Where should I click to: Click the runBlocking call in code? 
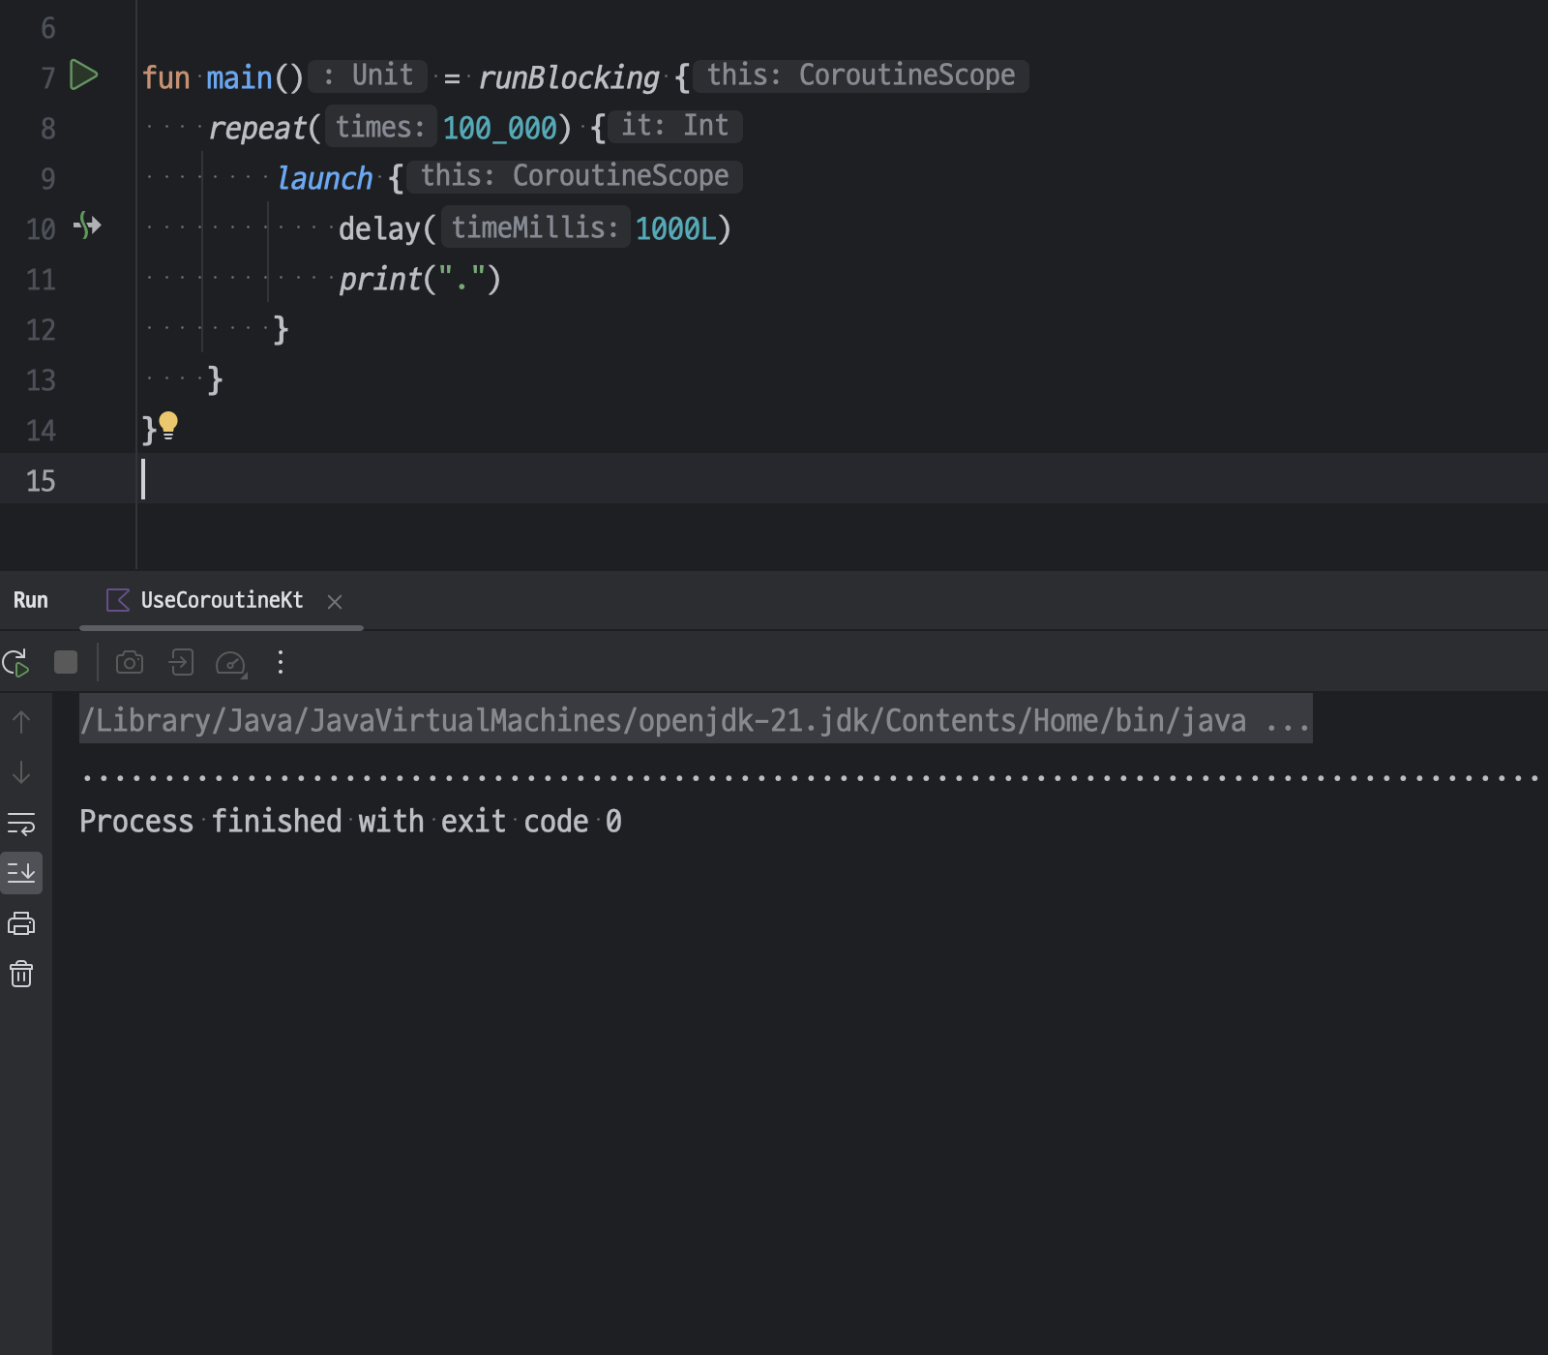(569, 77)
